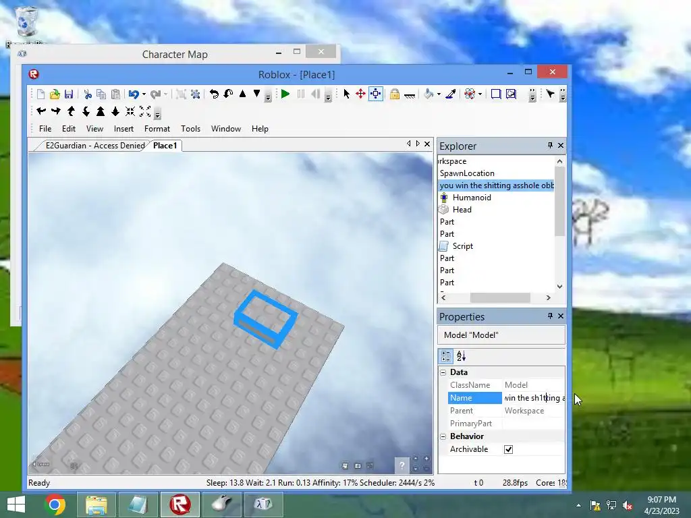Image resolution: width=691 pixels, height=518 pixels.
Task: Copy selection with the copy icon
Action: 101,94
